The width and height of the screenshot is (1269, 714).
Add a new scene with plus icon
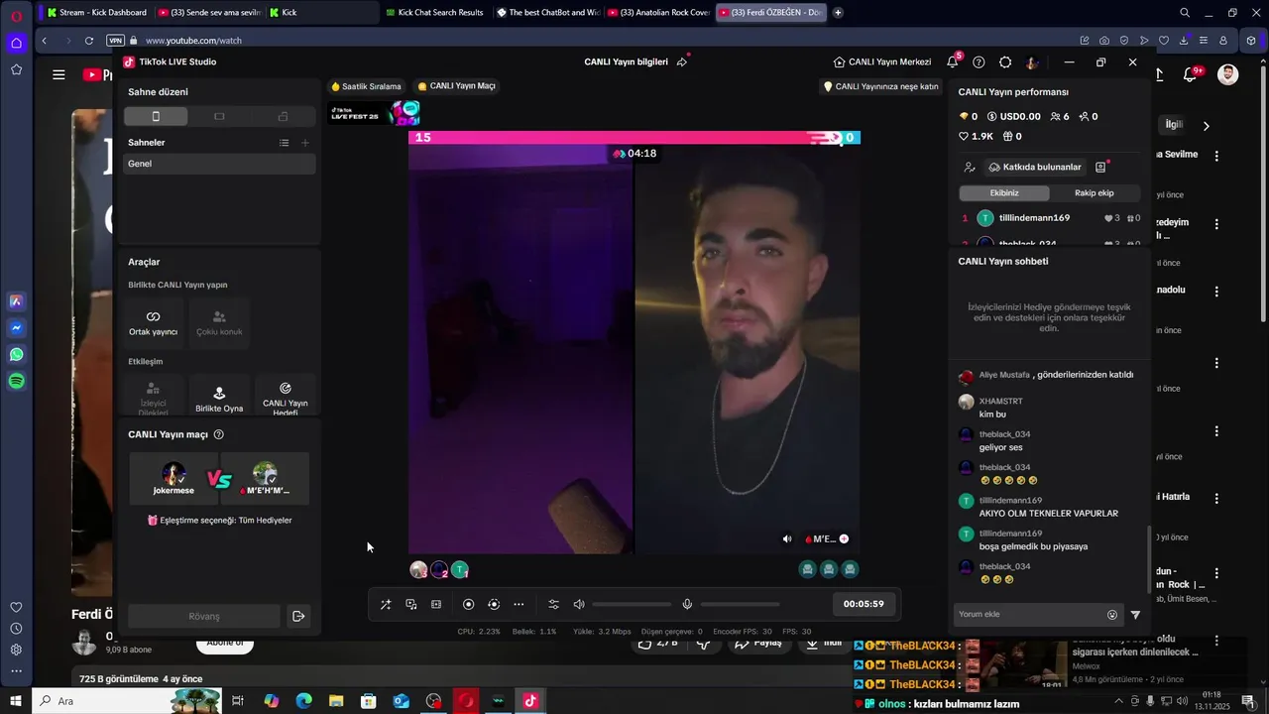point(305,143)
